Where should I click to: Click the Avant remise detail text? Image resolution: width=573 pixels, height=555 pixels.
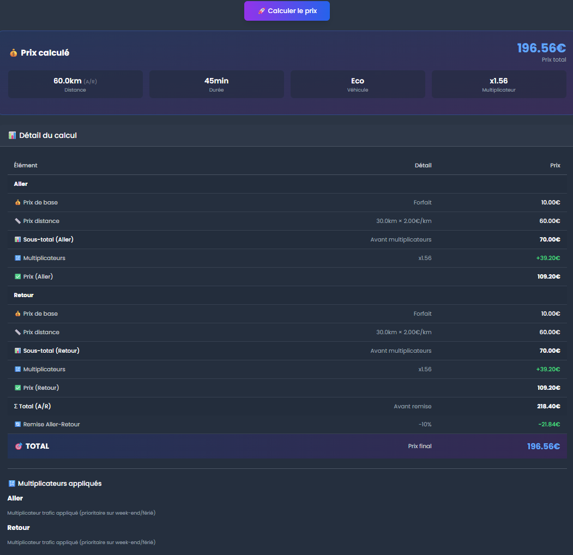[413, 406]
